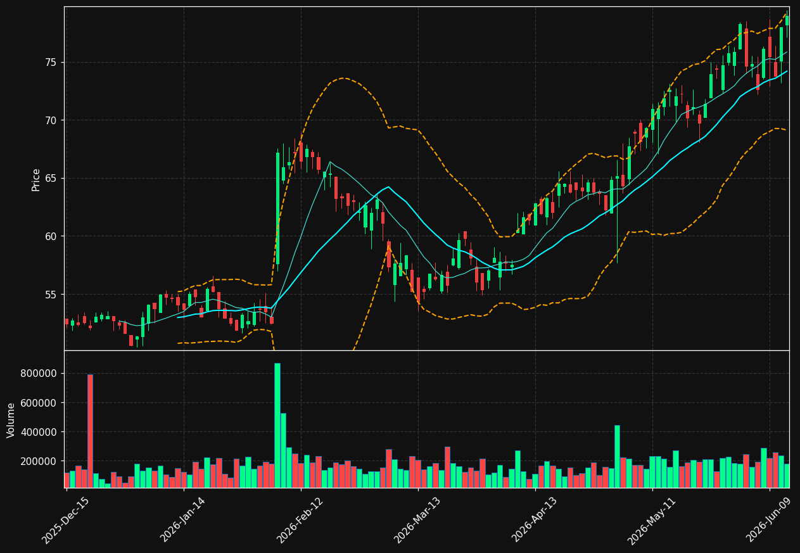
Task: Click the 75 price axis label
Action: [x=51, y=62]
